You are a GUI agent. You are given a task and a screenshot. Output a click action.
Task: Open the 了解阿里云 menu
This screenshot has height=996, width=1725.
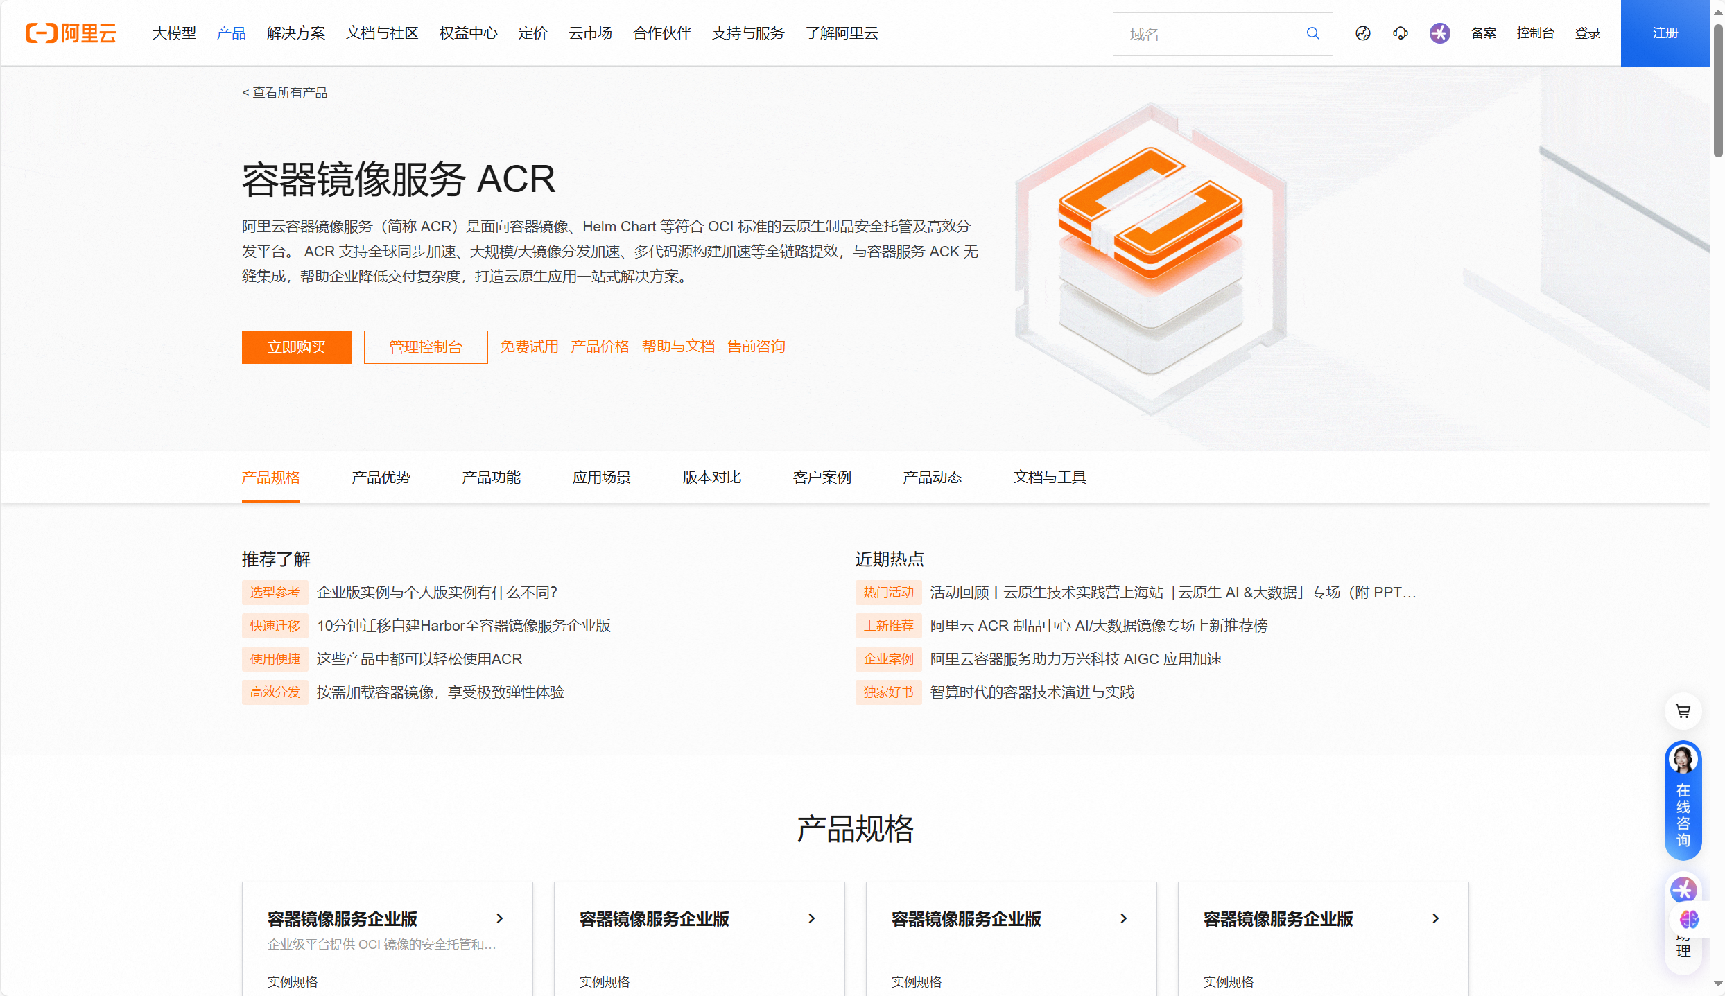tap(842, 33)
